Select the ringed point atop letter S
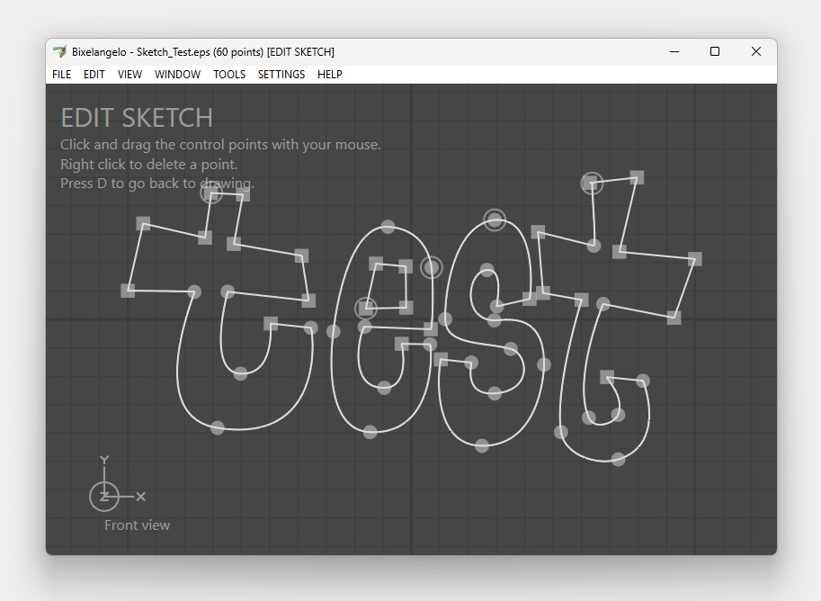 (495, 220)
